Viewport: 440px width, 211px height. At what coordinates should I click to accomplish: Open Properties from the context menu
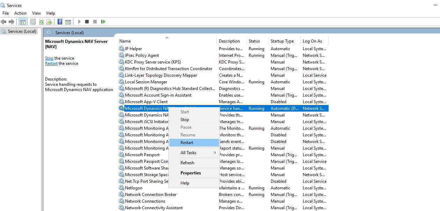coord(194,173)
